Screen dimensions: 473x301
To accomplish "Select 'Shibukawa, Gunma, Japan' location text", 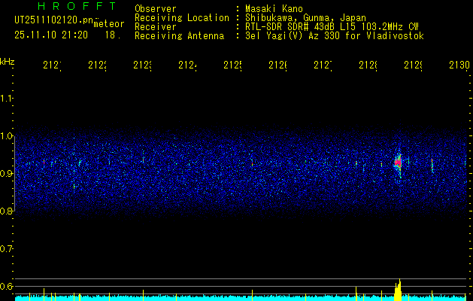I will point(305,18).
